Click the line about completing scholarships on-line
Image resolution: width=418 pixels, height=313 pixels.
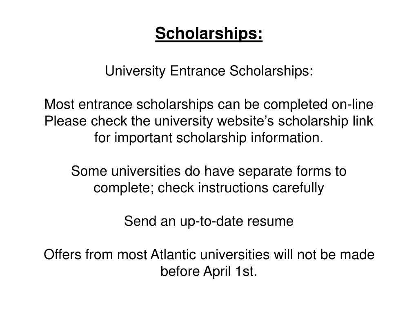point(209,104)
